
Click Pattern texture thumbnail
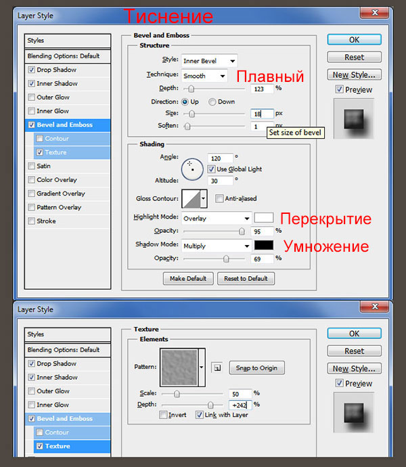click(179, 368)
